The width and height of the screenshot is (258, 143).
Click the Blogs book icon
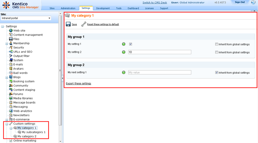(x=11, y=77)
